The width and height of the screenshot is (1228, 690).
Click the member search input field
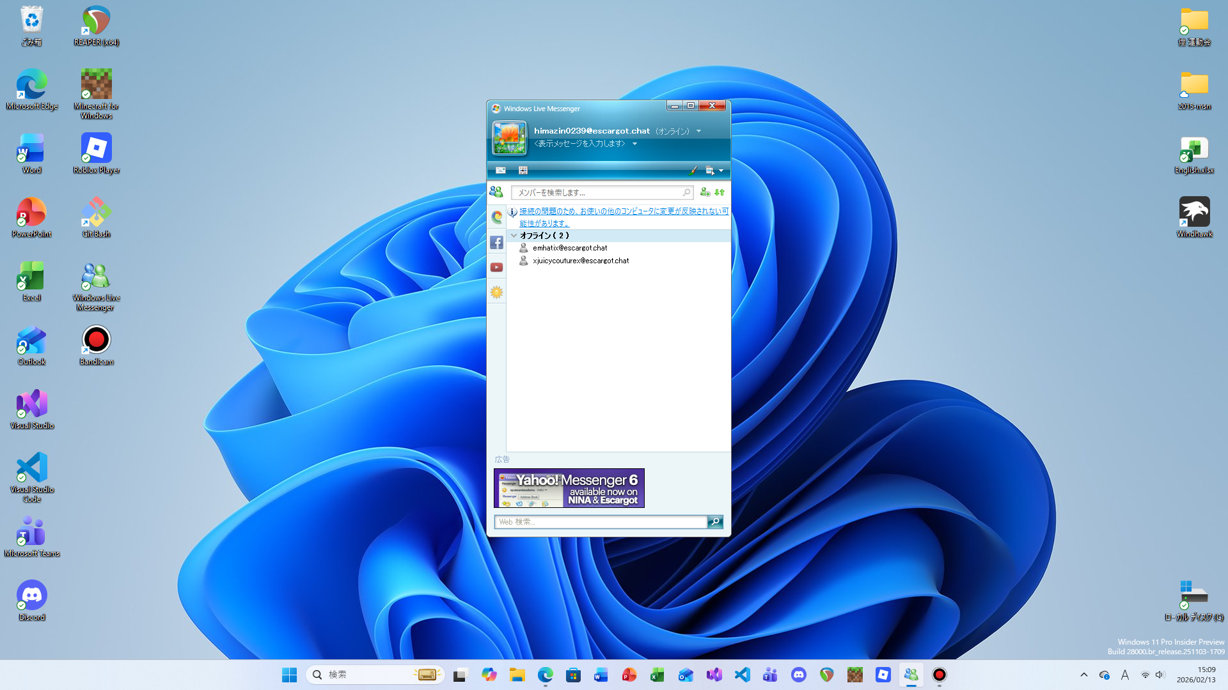click(x=598, y=192)
